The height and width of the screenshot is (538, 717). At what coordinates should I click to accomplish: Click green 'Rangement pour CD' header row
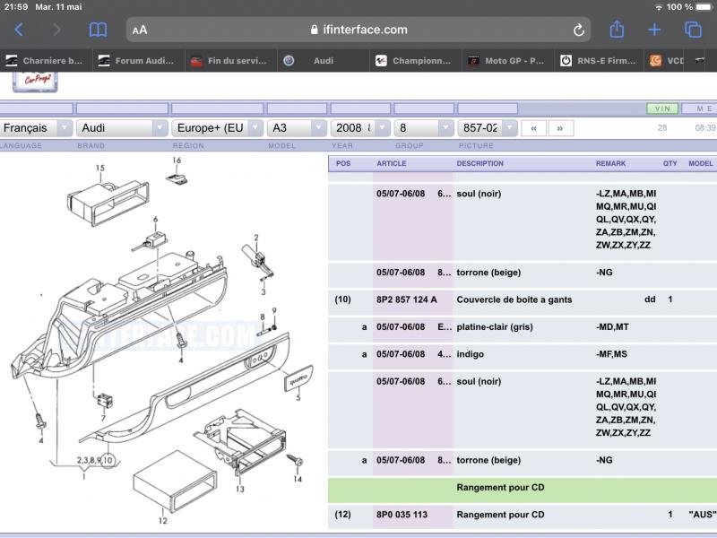coord(523,490)
